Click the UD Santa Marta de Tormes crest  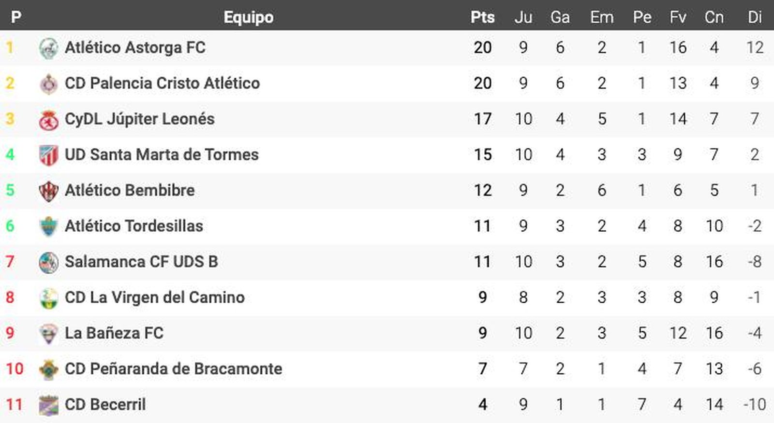(48, 155)
